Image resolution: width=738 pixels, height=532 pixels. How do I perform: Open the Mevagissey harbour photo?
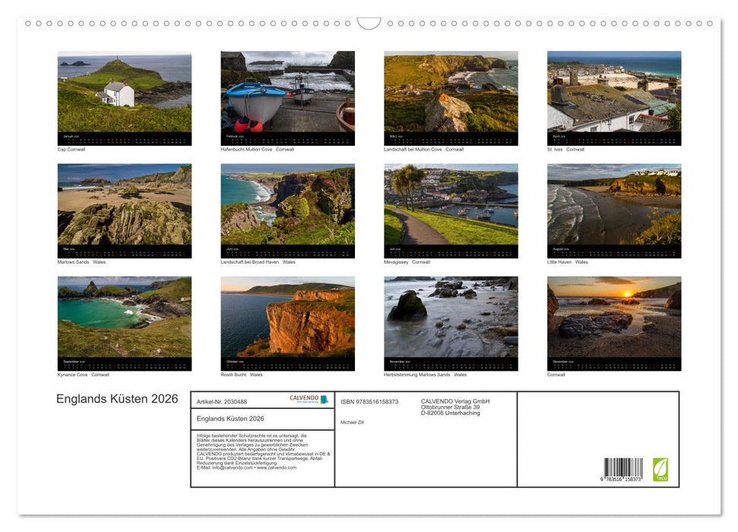451,204
